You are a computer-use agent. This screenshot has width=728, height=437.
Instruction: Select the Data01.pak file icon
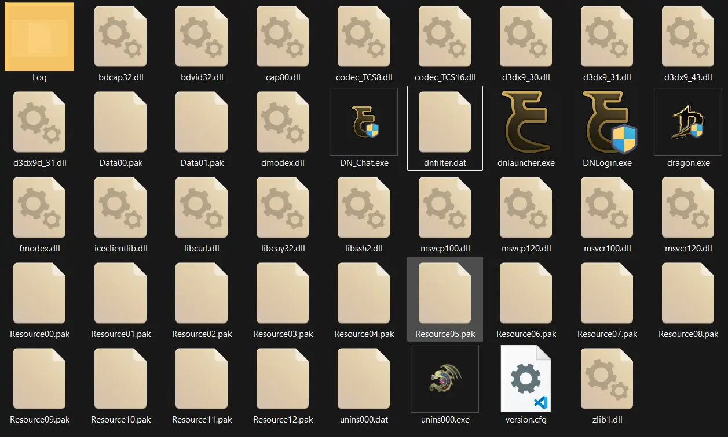[202, 123]
